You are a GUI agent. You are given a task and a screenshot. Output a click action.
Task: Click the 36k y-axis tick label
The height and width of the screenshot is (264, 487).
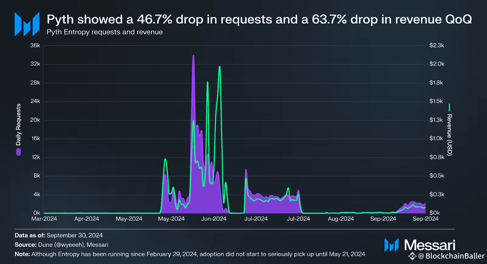[35, 45]
